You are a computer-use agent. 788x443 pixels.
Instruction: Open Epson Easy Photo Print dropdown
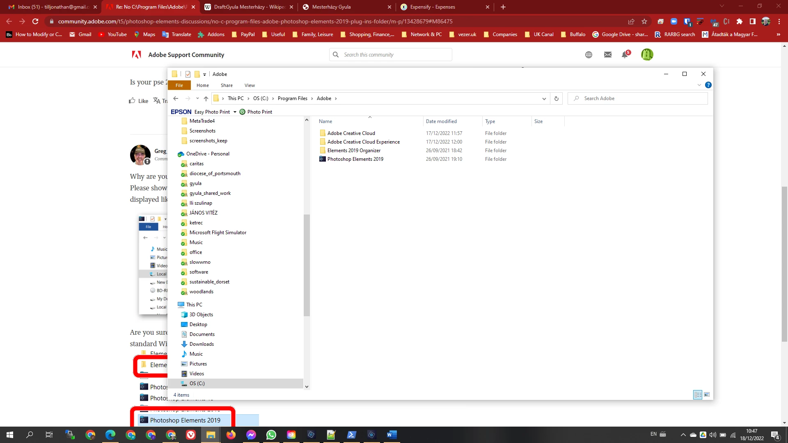pyautogui.click(x=235, y=112)
